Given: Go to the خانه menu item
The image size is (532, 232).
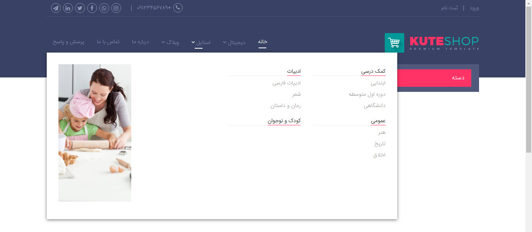Looking at the screenshot, I should click(262, 42).
